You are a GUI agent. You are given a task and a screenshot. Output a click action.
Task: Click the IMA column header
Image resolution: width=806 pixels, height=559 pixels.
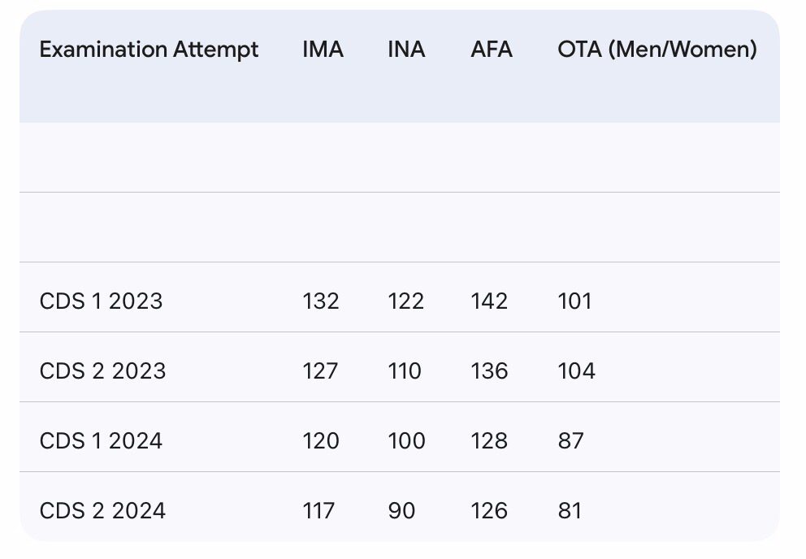coord(323,50)
